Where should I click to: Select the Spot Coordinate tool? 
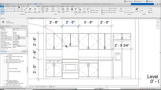pyautogui.click(x=35, y=10)
